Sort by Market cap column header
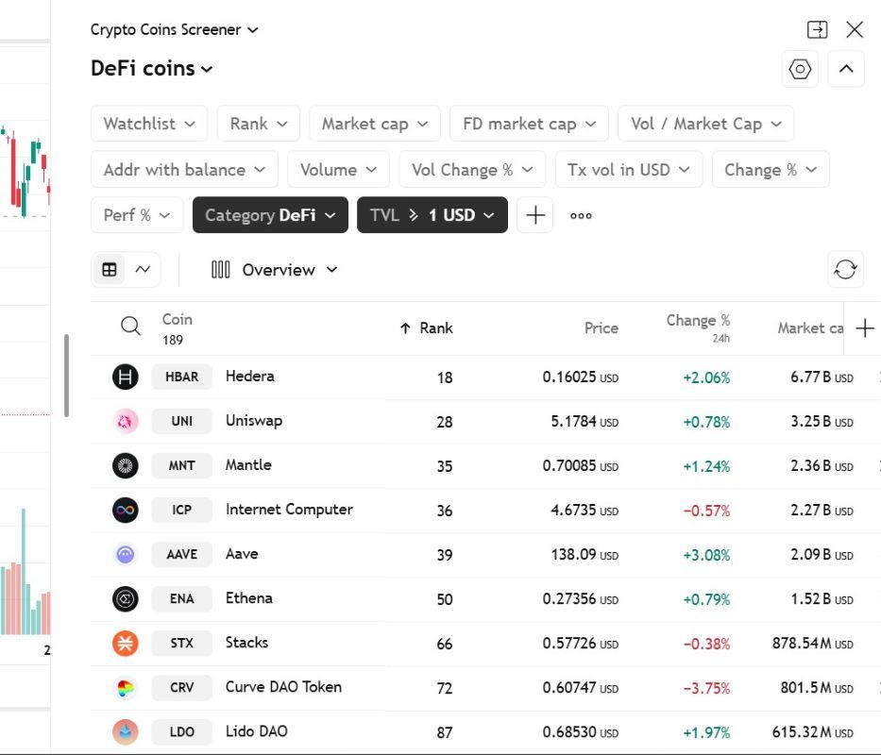The height and width of the screenshot is (755, 881). coord(810,328)
